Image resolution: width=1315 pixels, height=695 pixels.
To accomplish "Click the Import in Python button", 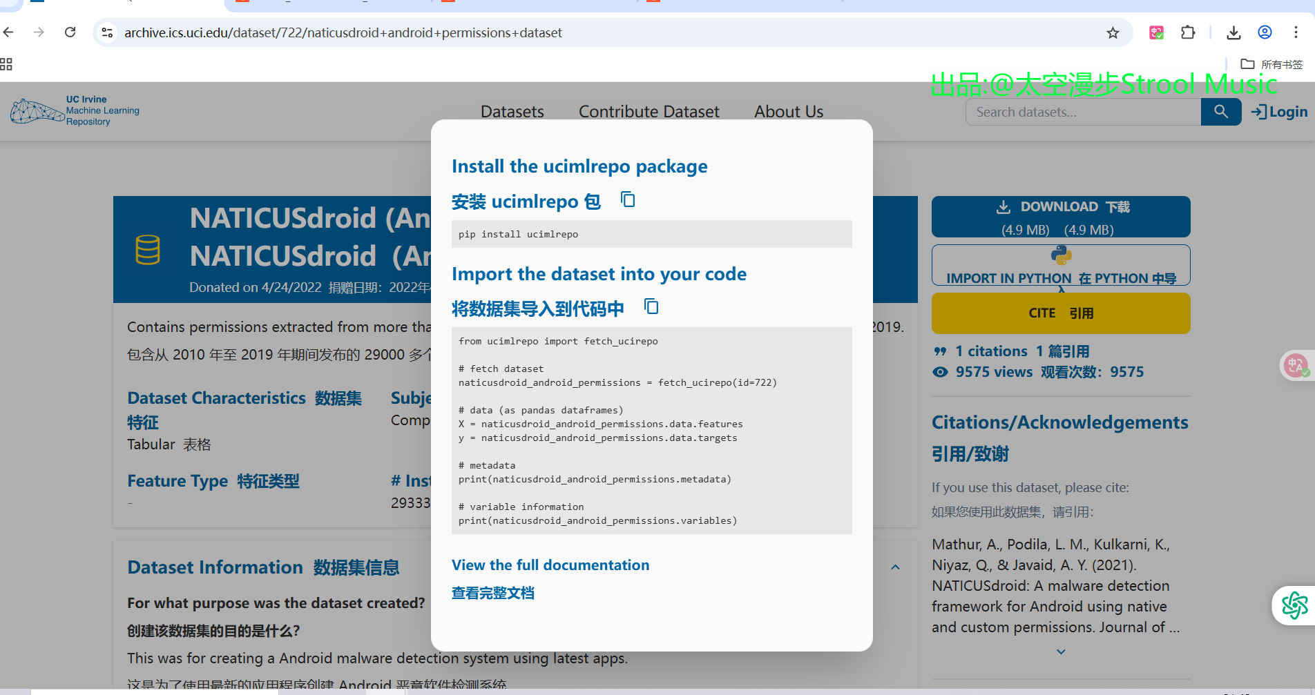I will (x=1061, y=265).
